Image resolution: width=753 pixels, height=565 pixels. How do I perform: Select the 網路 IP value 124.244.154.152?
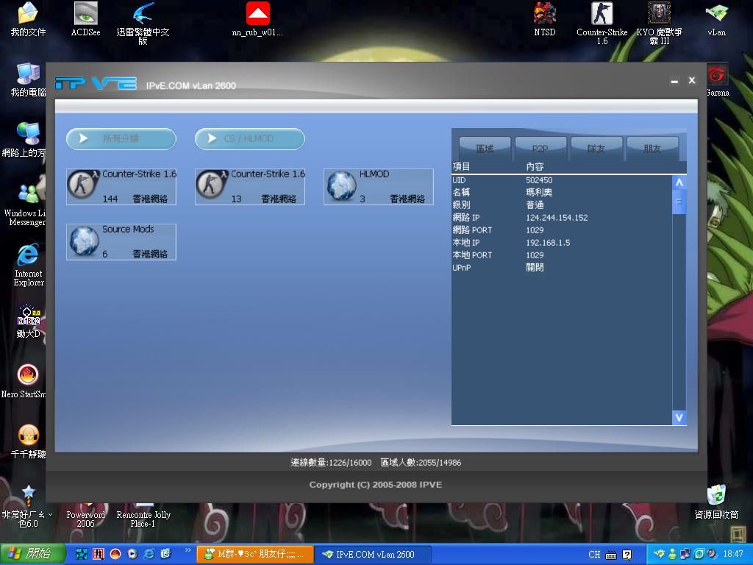coord(557,218)
